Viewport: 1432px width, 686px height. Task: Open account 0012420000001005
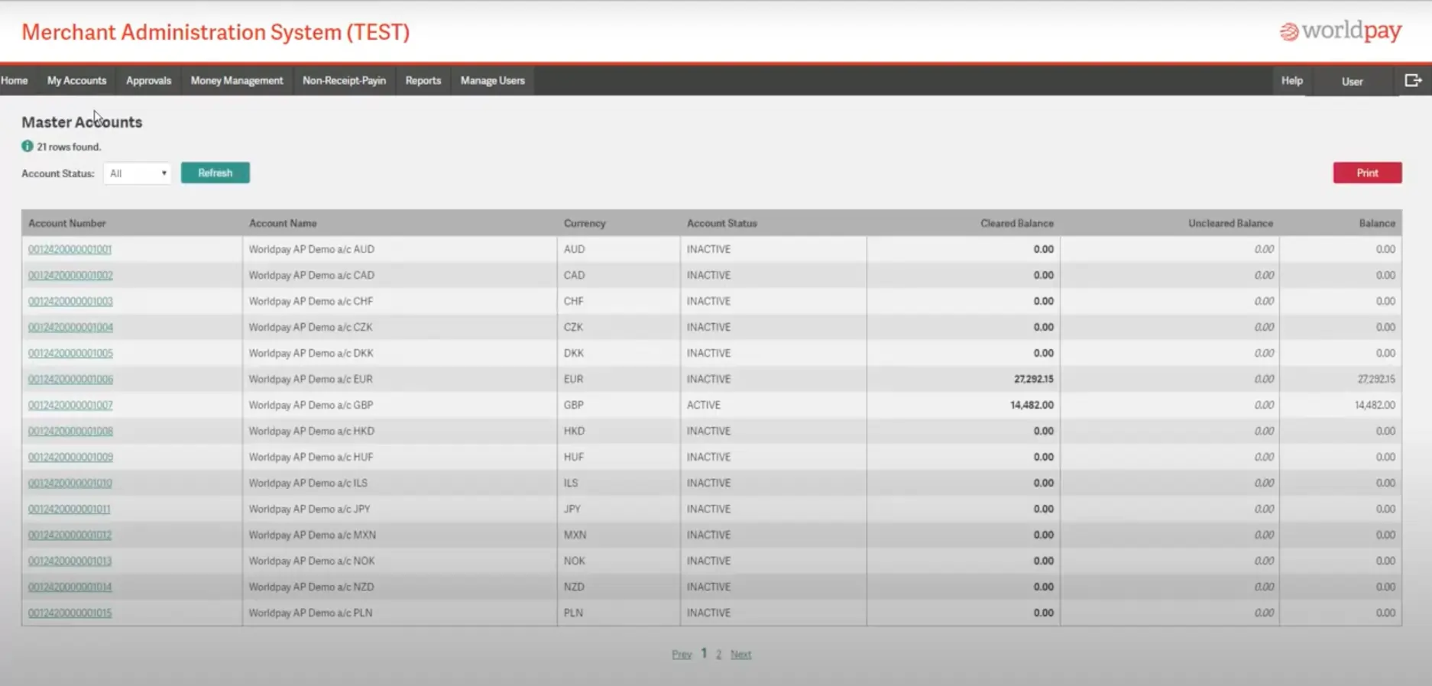pos(70,353)
